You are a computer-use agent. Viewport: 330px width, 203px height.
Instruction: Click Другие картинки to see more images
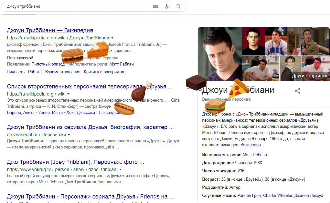pos(309,76)
